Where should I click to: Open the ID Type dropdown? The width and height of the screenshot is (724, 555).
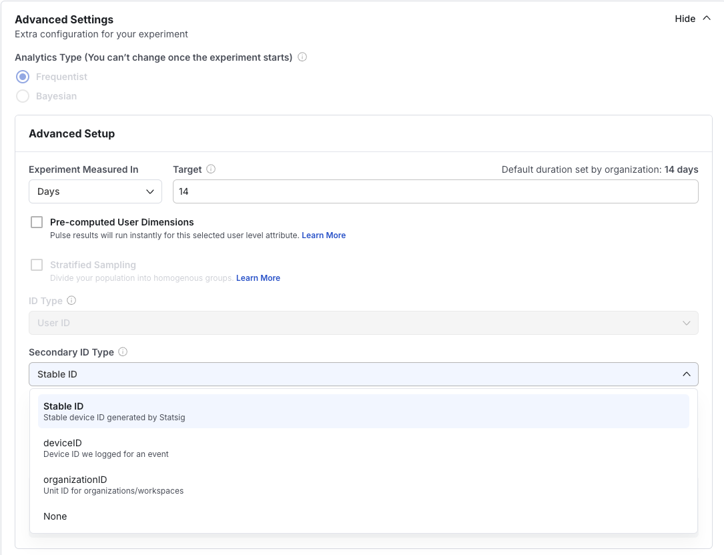click(x=364, y=323)
